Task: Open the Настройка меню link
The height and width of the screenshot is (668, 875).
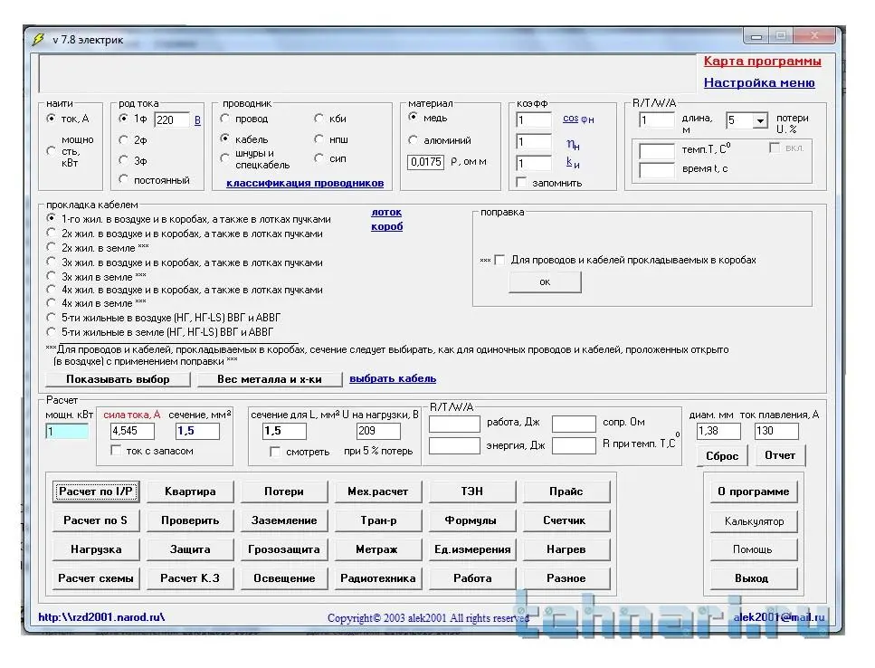Action: pos(758,82)
